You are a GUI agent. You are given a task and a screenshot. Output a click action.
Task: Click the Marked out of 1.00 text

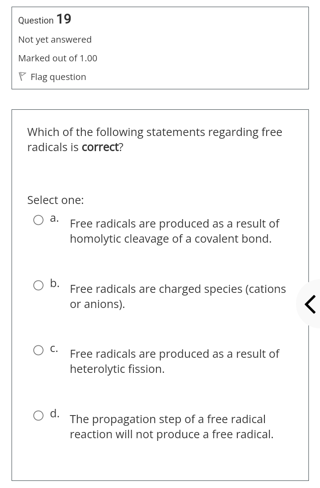pos(57,58)
